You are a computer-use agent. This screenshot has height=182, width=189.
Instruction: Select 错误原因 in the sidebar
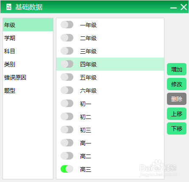coord(28,77)
